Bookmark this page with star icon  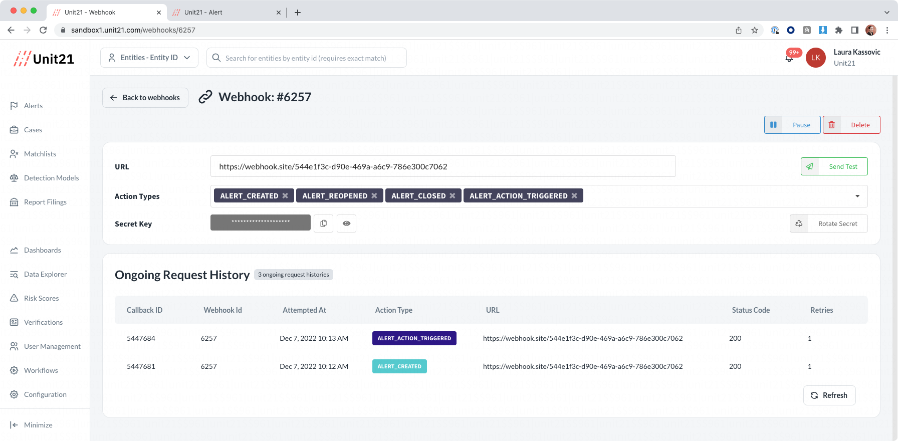point(755,30)
